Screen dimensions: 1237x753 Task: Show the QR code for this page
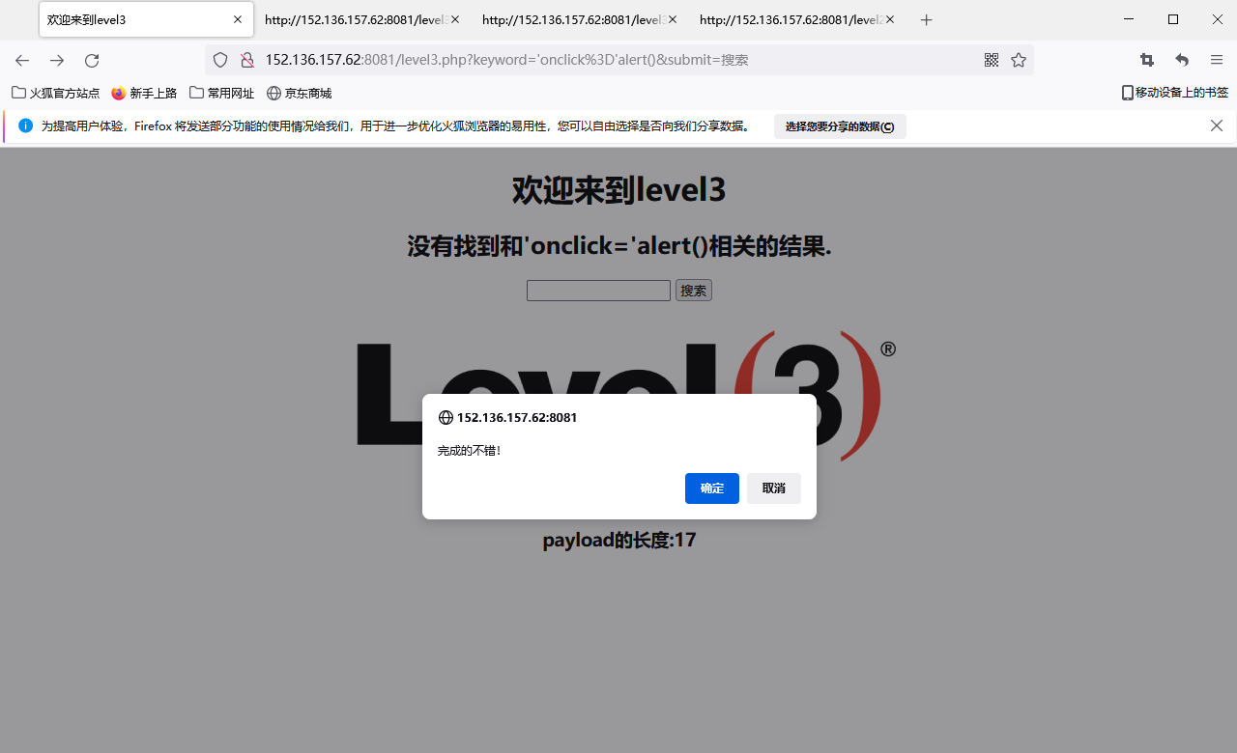(x=992, y=60)
